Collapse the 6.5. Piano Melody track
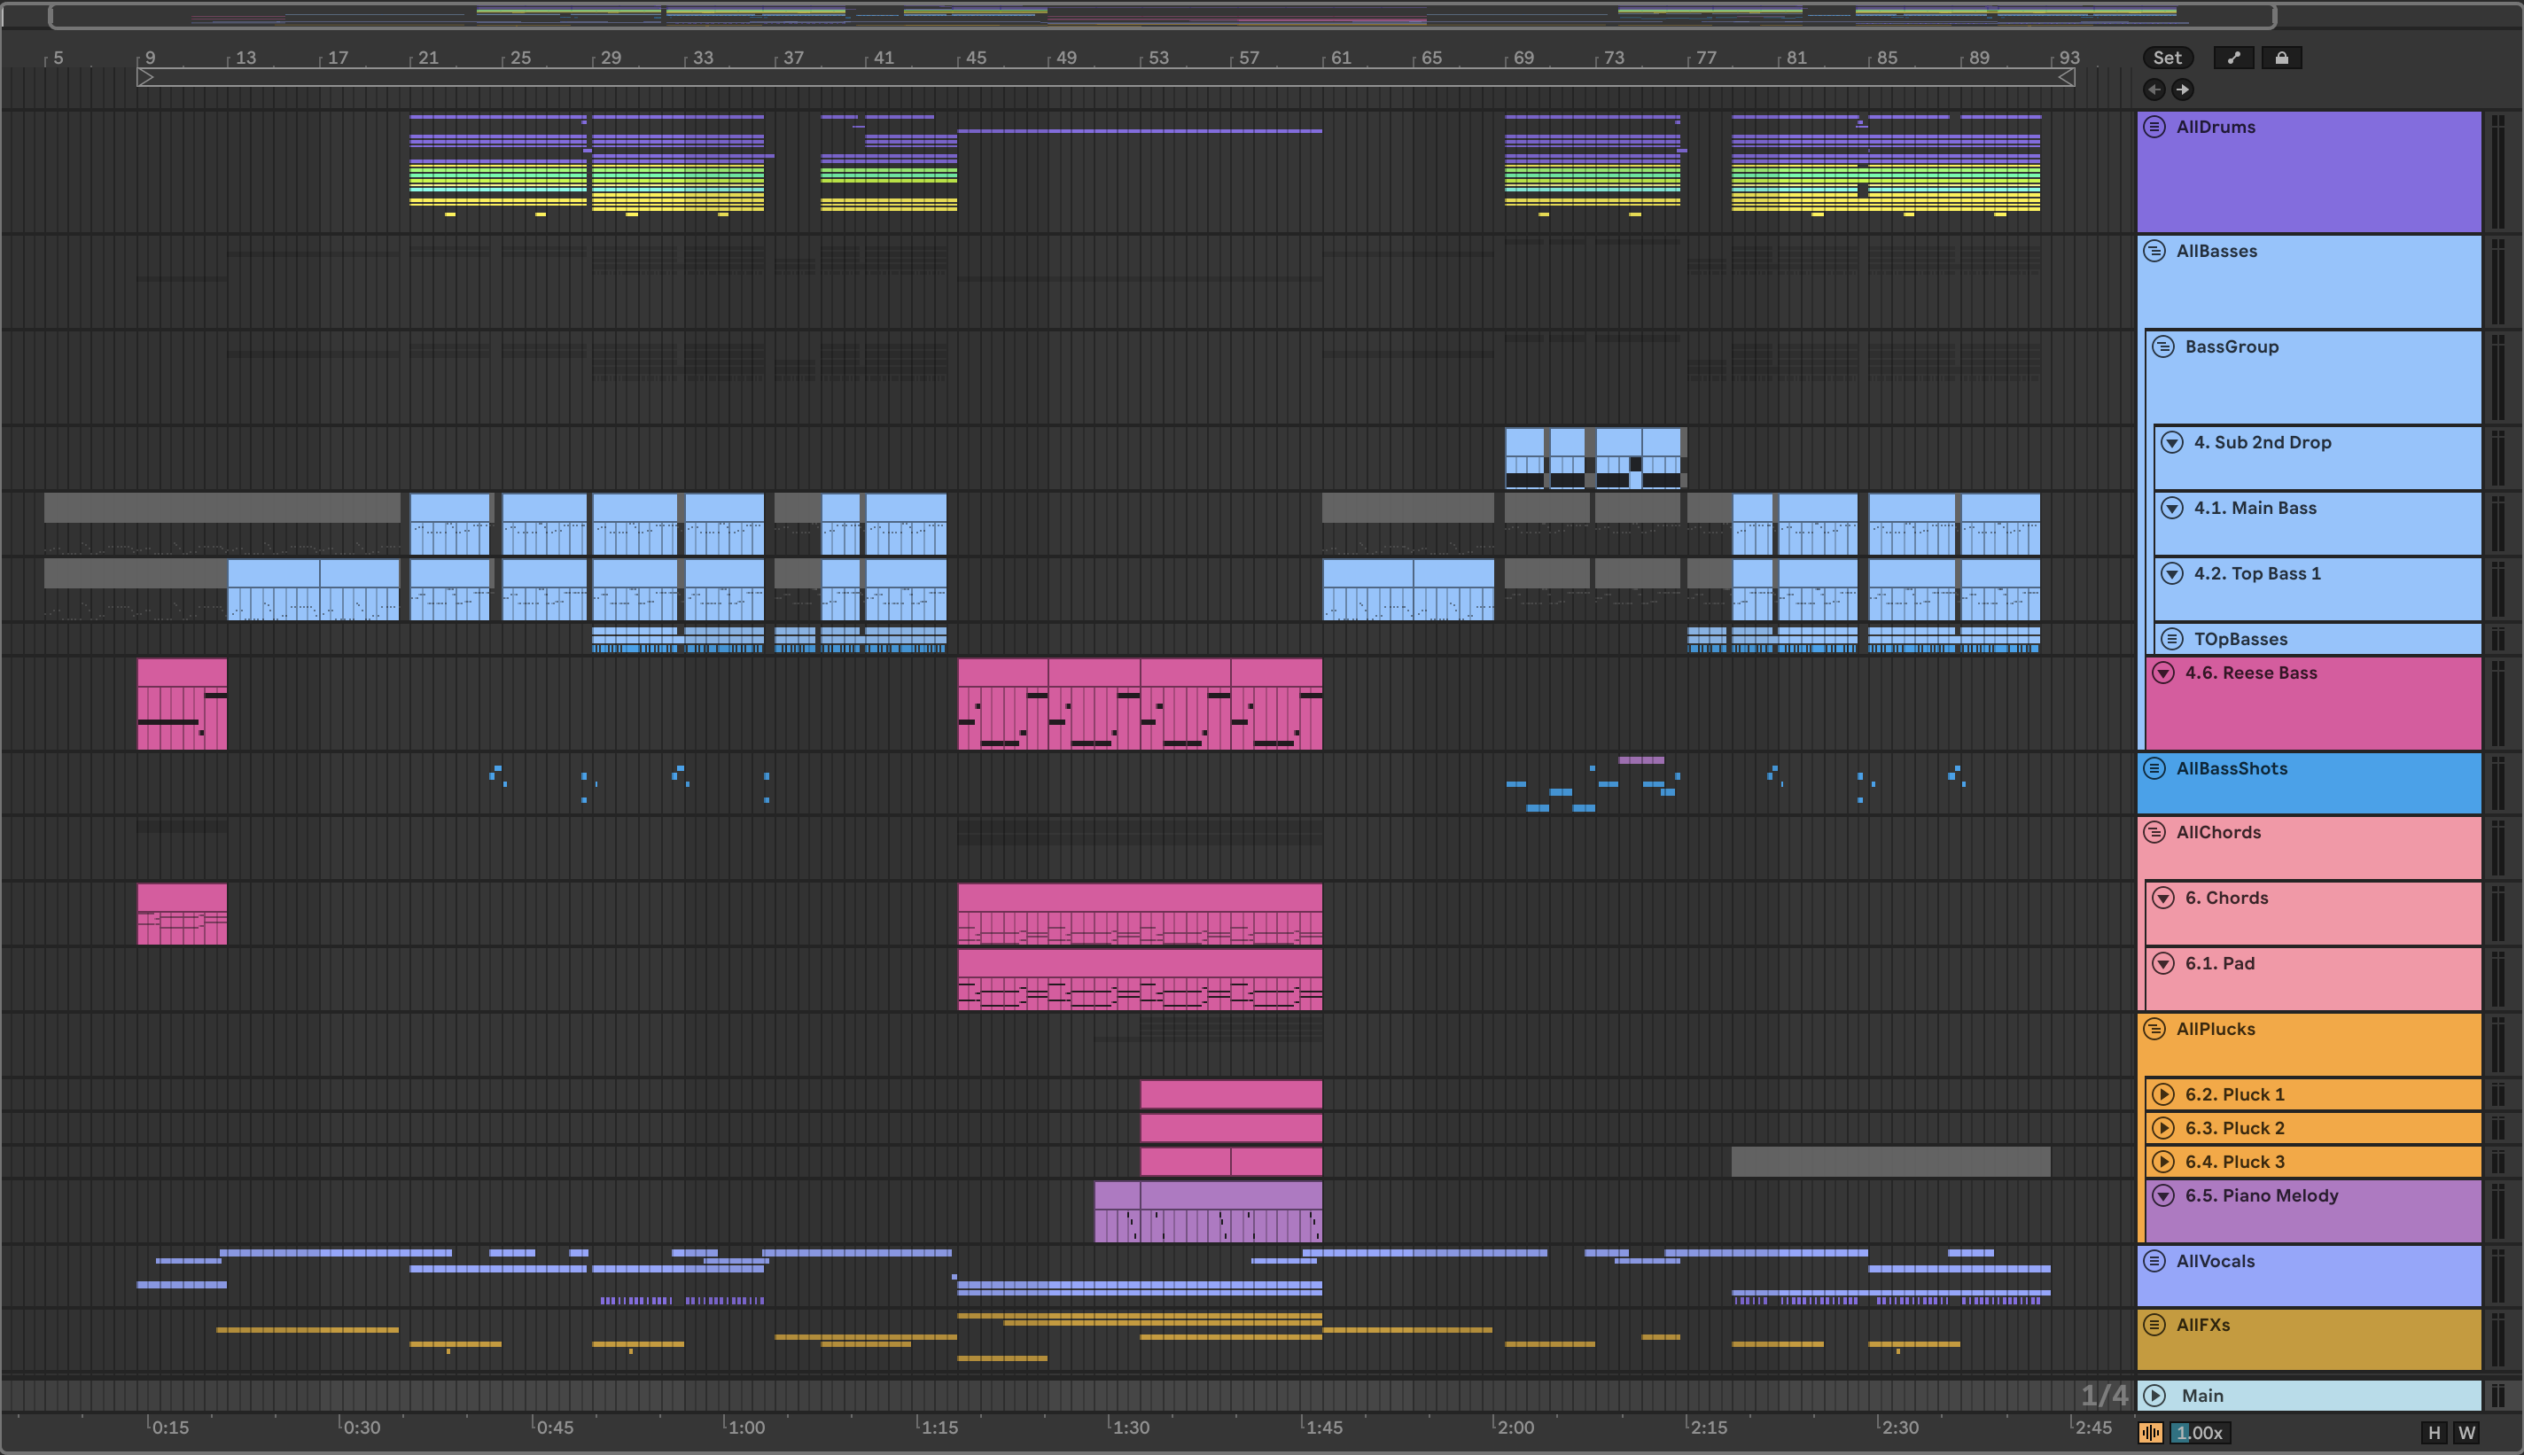Viewport: 2524px width, 1455px height. (x=2163, y=1196)
